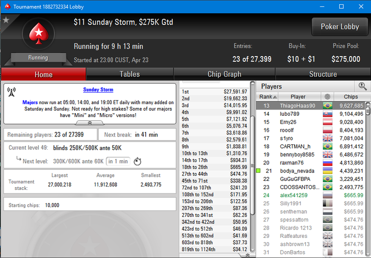Click the flag beside rooolf
The image size is (371, 258).
[x=328, y=130]
